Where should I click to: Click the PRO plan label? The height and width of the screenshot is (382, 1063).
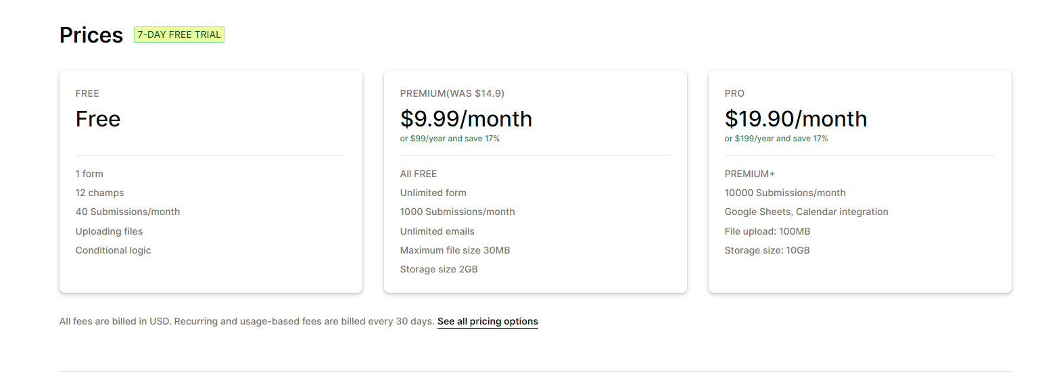pos(734,93)
